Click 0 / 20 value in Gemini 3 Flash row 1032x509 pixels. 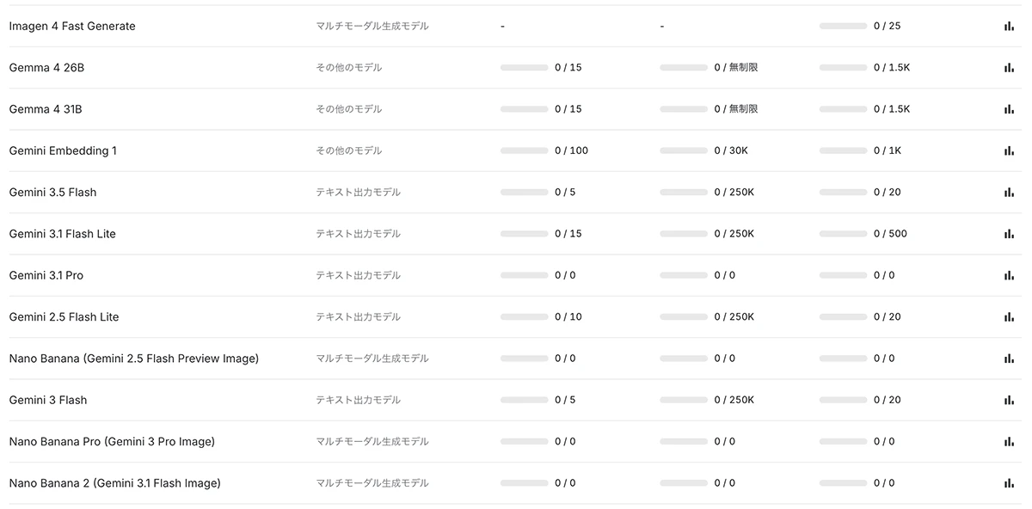click(888, 400)
